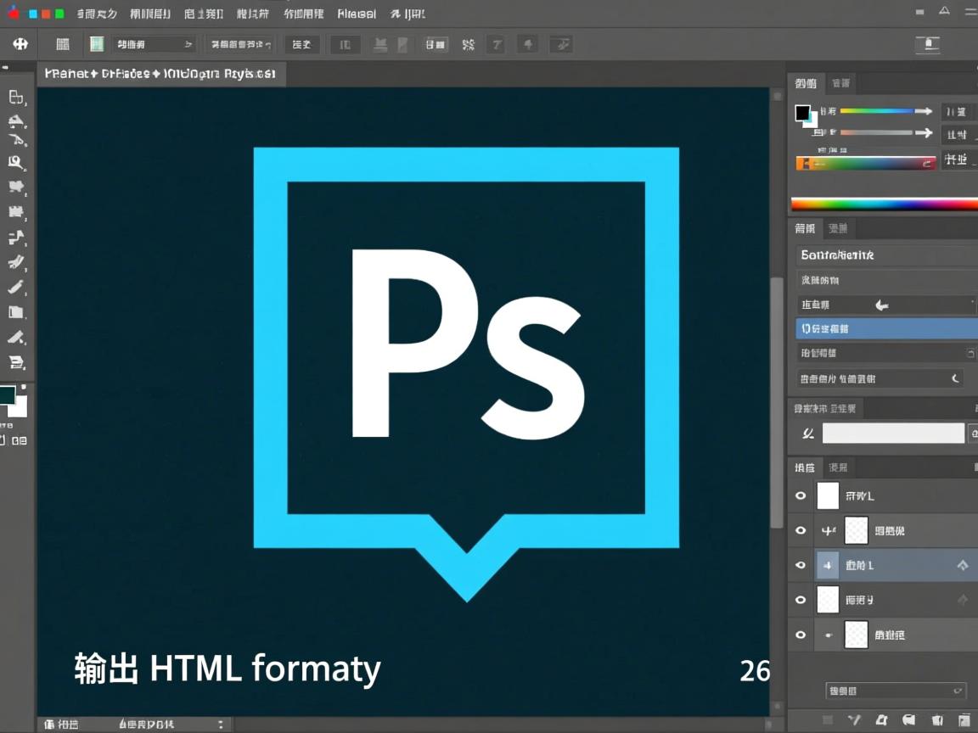
Task: Click the fourth tool in the left toolbox
Action: [x=16, y=162]
